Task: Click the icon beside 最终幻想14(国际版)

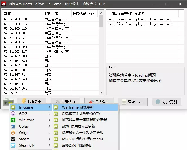Action: click(56, 145)
